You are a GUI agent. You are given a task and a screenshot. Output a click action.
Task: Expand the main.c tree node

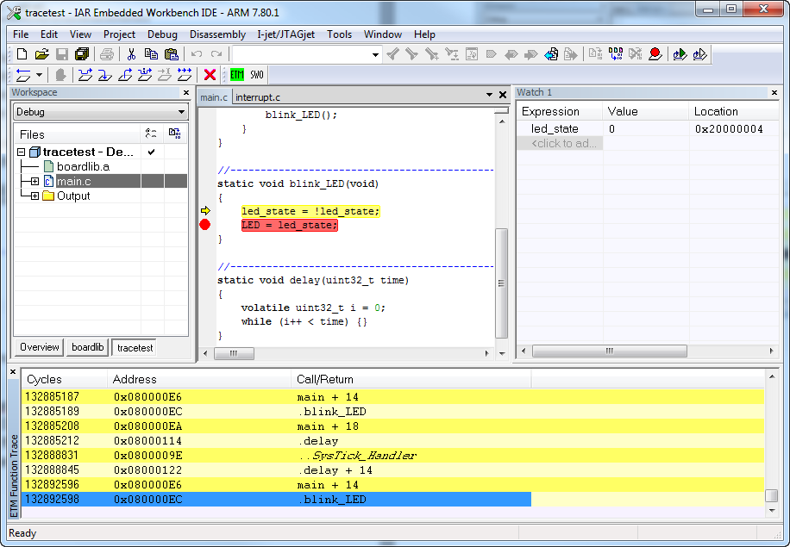point(34,181)
